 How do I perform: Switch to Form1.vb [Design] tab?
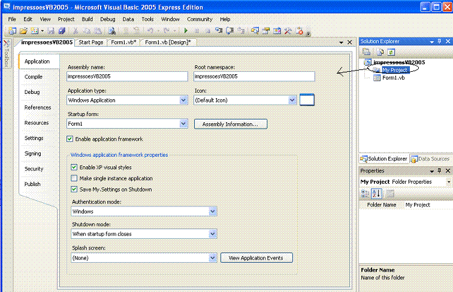(168, 42)
